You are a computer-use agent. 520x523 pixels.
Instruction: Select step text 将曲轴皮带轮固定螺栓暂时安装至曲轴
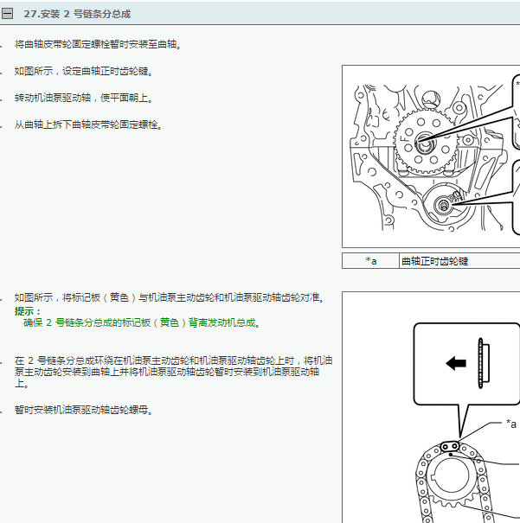(x=98, y=44)
